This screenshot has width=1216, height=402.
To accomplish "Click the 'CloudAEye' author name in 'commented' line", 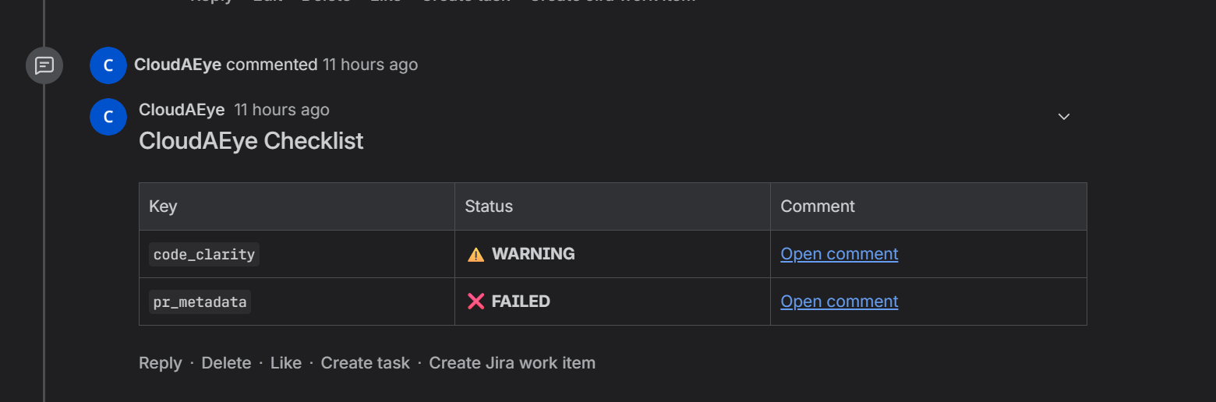I will click(x=178, y=65).
